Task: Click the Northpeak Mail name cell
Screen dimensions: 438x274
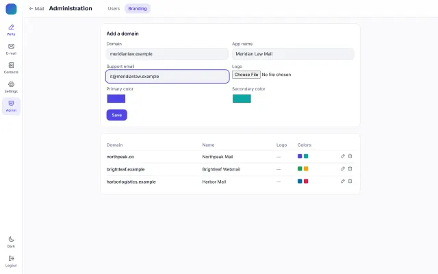Action: [x=218, y=157]
